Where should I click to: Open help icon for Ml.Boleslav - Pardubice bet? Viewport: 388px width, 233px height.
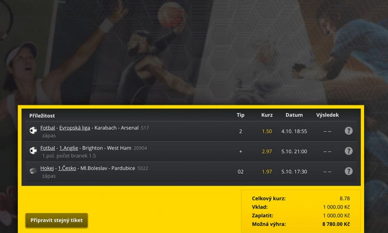348,171
